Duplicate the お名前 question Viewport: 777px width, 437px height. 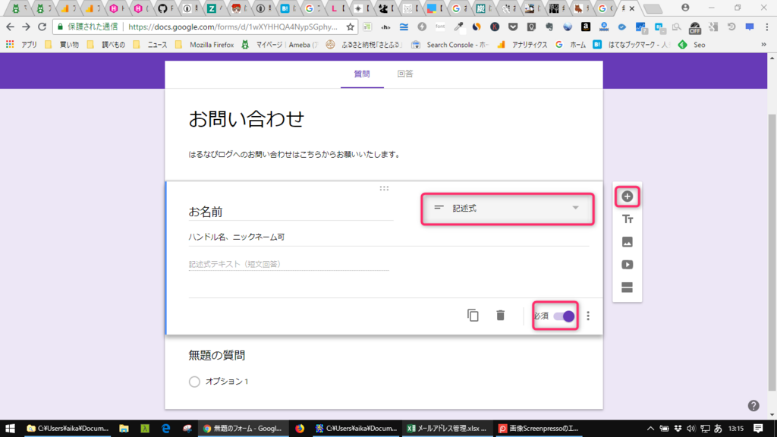[473, 316]
